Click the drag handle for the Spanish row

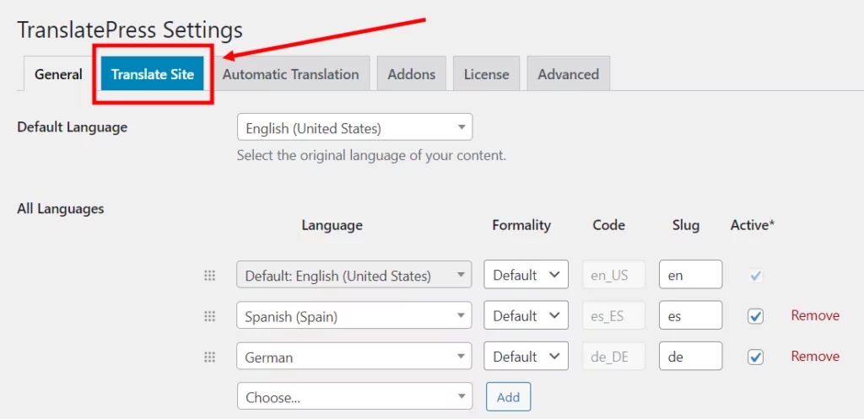click(209, 316)
